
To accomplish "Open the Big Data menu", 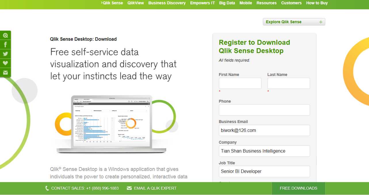I will (227, 3).
